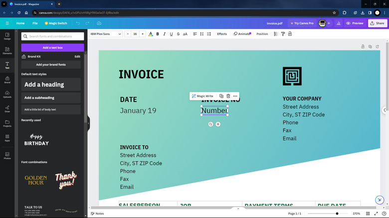The height and width of the screenshot is (218, 389).
Task: Open the Elements panel in the sidebar
Action: pyautogui.click(x=7, y=50)
